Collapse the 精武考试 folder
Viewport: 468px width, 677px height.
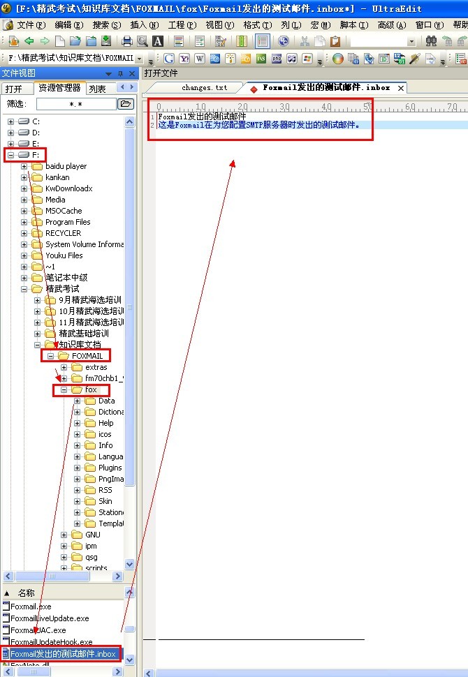[x=24, y=289]
